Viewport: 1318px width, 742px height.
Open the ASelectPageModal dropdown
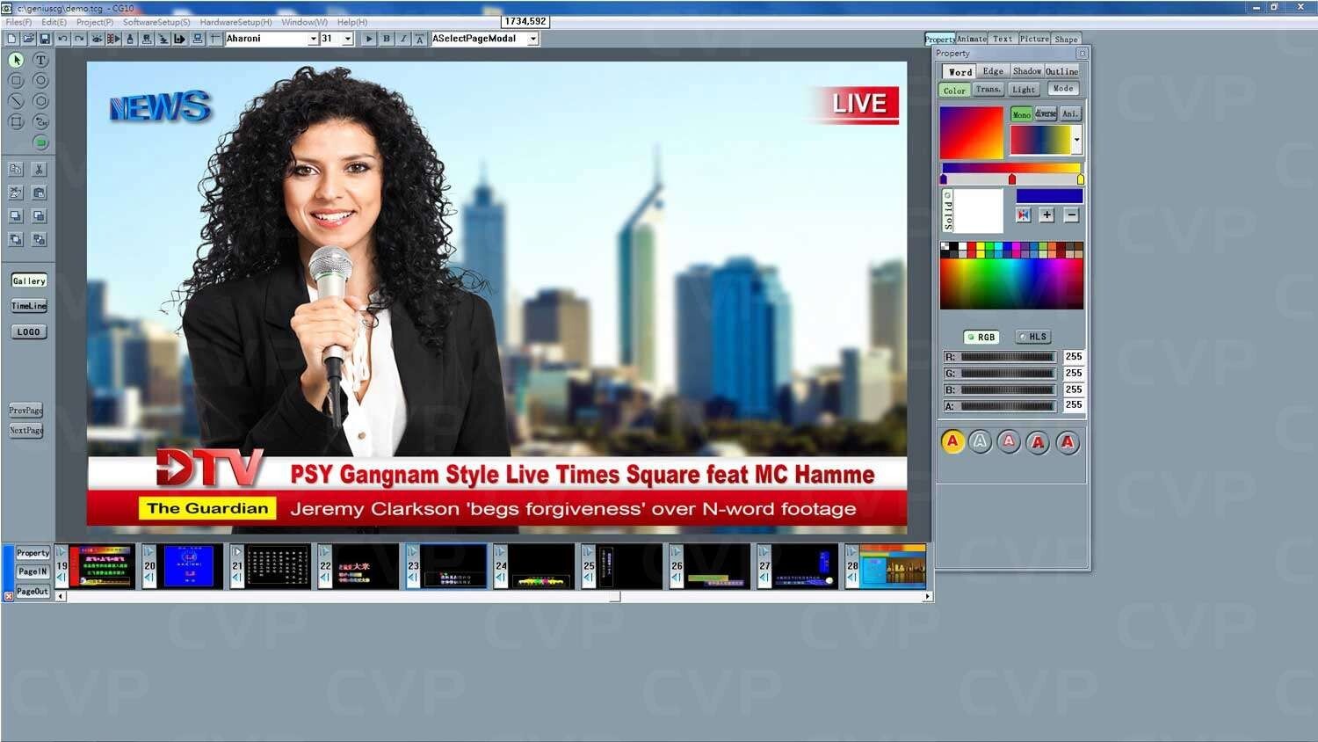click(x=532, y=39)
